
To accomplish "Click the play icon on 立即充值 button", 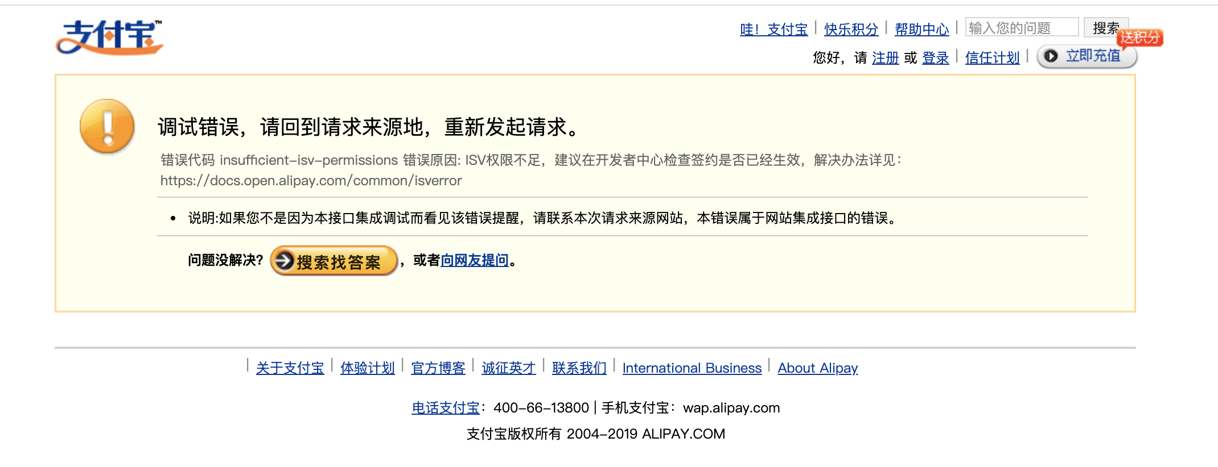I will tap(1051, 56).
